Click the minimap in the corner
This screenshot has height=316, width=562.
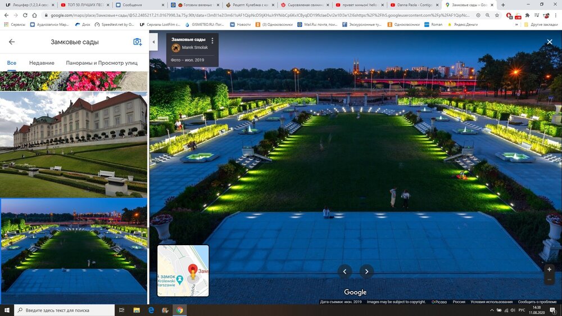point(183,270)
